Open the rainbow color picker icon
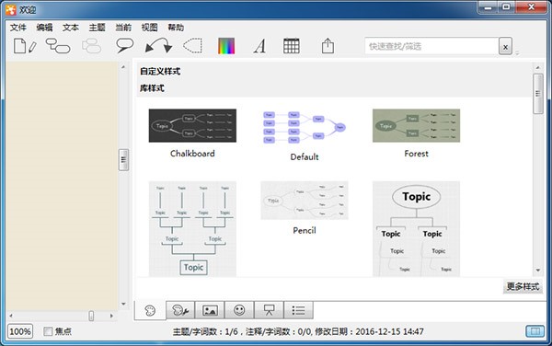Viewport: 552px width, 346px height. [226, 46]
